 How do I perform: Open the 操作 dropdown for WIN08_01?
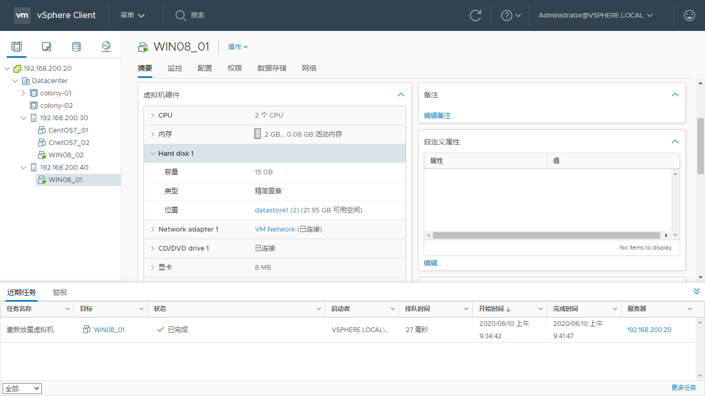pyautogui.click(x=237, y=46)
